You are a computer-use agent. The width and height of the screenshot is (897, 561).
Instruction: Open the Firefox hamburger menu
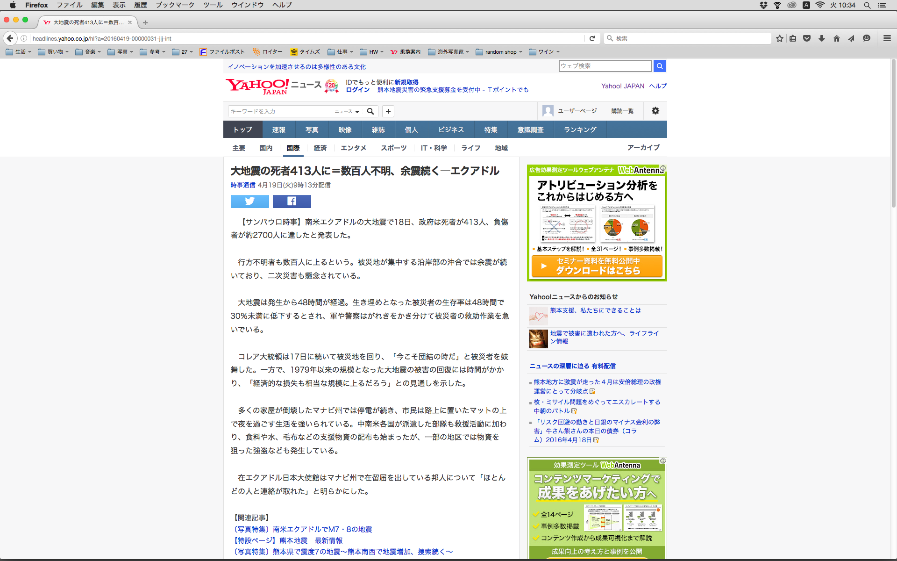click(887, 38)
